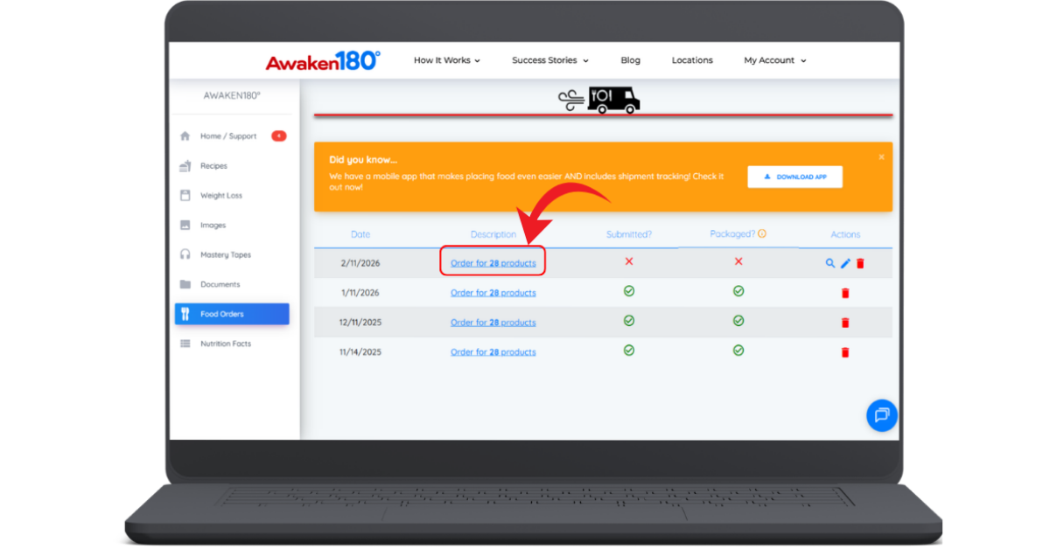Click the submitted checkmark for 12/11/2025

[629, 321]
